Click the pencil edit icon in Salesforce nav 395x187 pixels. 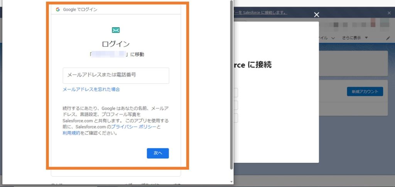[x=388, y=38]
